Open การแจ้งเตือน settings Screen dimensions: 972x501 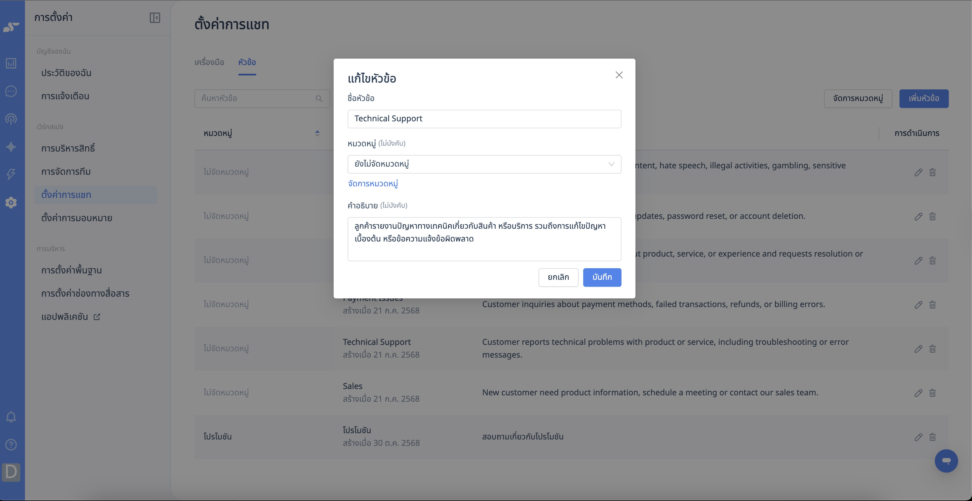65,96
